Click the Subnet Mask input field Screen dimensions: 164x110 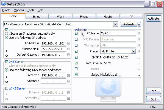pos(53,49)
